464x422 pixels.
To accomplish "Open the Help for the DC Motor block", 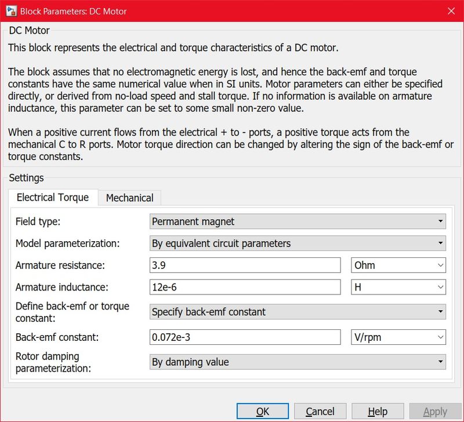I will point(378,411).
